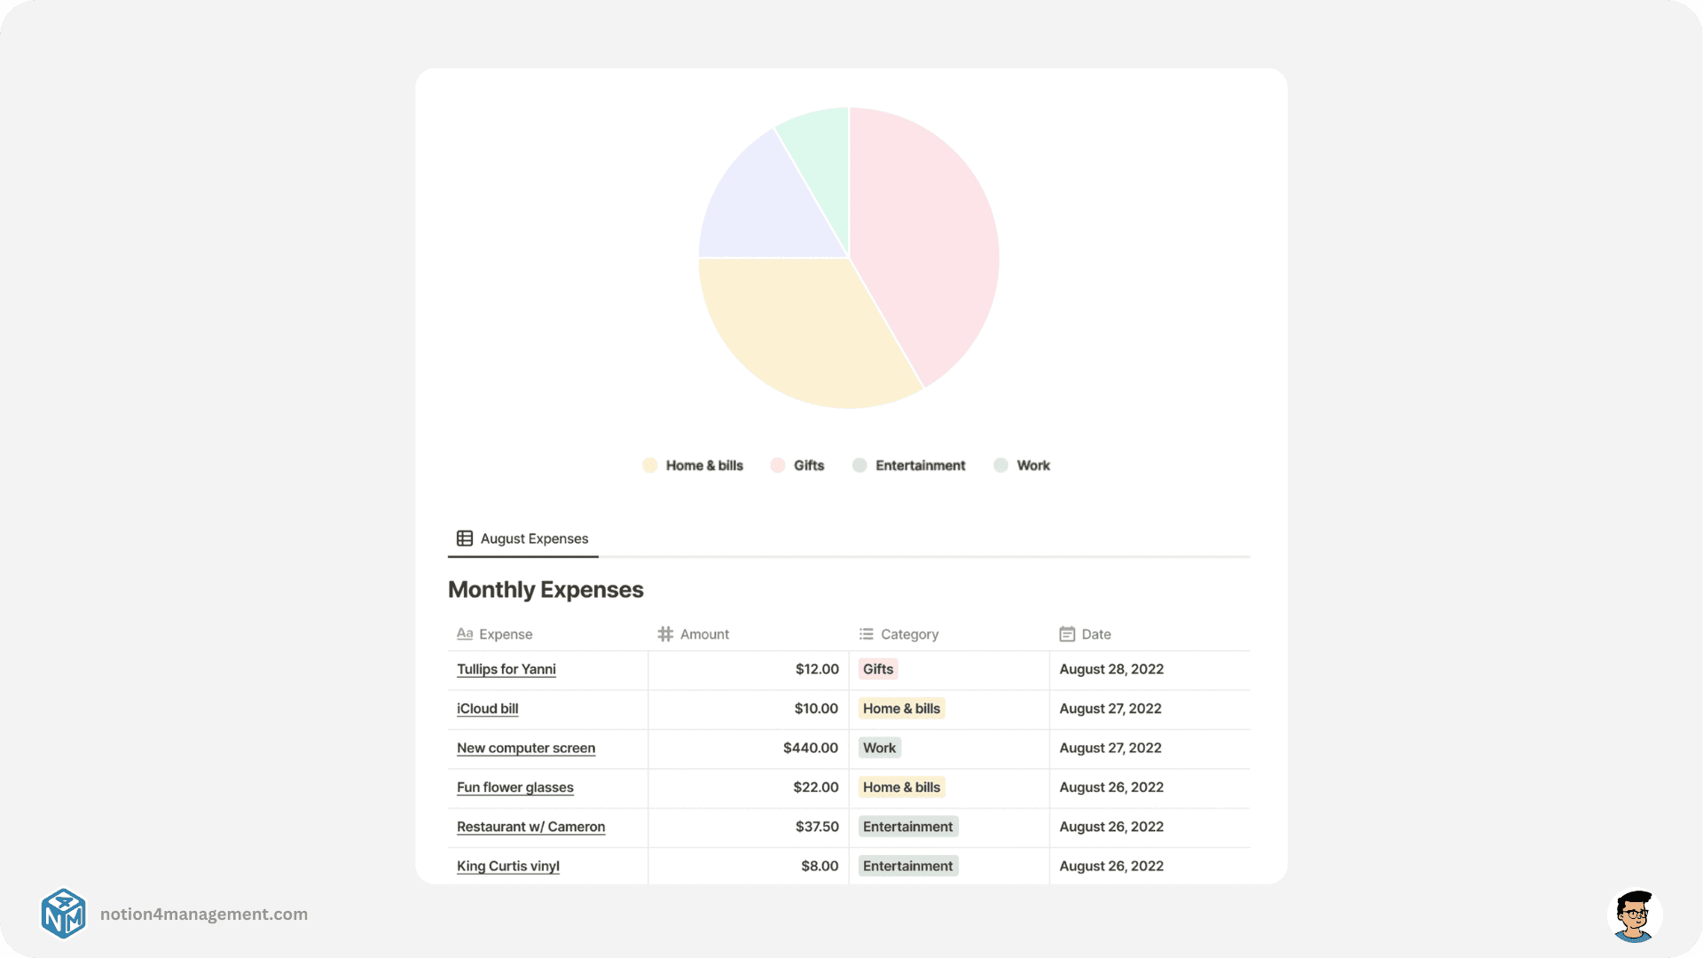Click the avatar image in the bottom right
Screen dimensions: 1703x958
point(1634,914)
